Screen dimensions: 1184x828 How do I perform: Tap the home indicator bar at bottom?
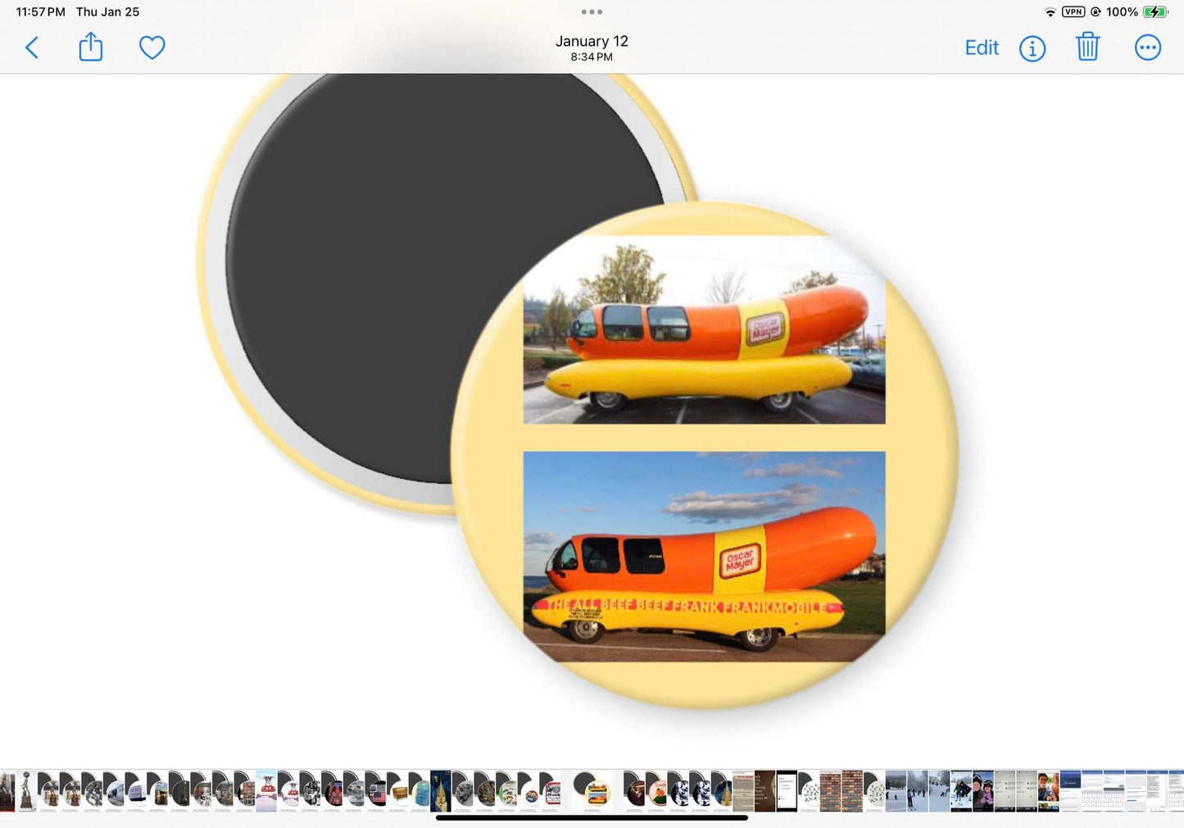pyautogui.click(x=592, y=817)
